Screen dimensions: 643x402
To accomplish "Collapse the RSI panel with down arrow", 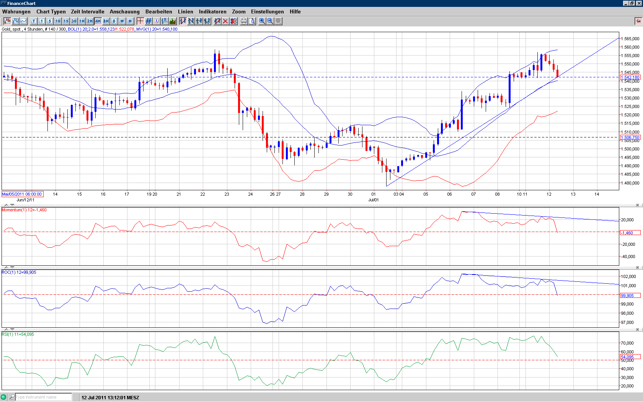I will tap(12, 329).
